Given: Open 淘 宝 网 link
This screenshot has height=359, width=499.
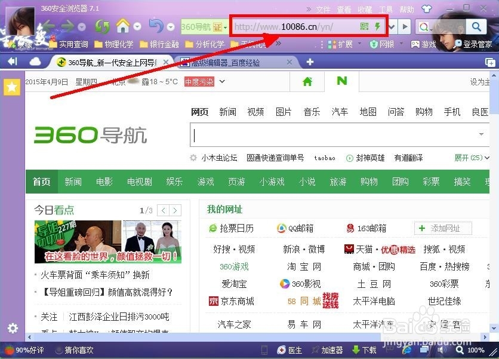Looking at the screenshot, I should click(304, 266).
